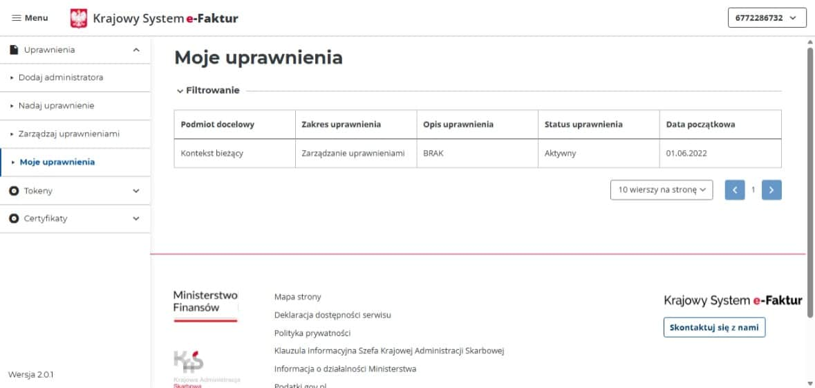Image resolution: width=815 pixels, height=388 pixels.
Task: Click the Uprawnienia document icon
Action: (14, 50)
